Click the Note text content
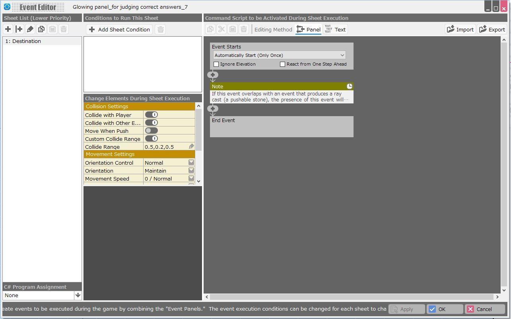The height and width of the screenshot is (319, 511). point(282,97)
